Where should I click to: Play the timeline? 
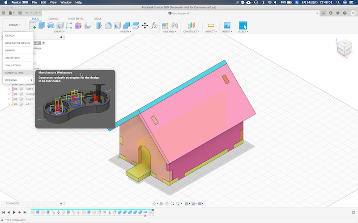(14, 212)
